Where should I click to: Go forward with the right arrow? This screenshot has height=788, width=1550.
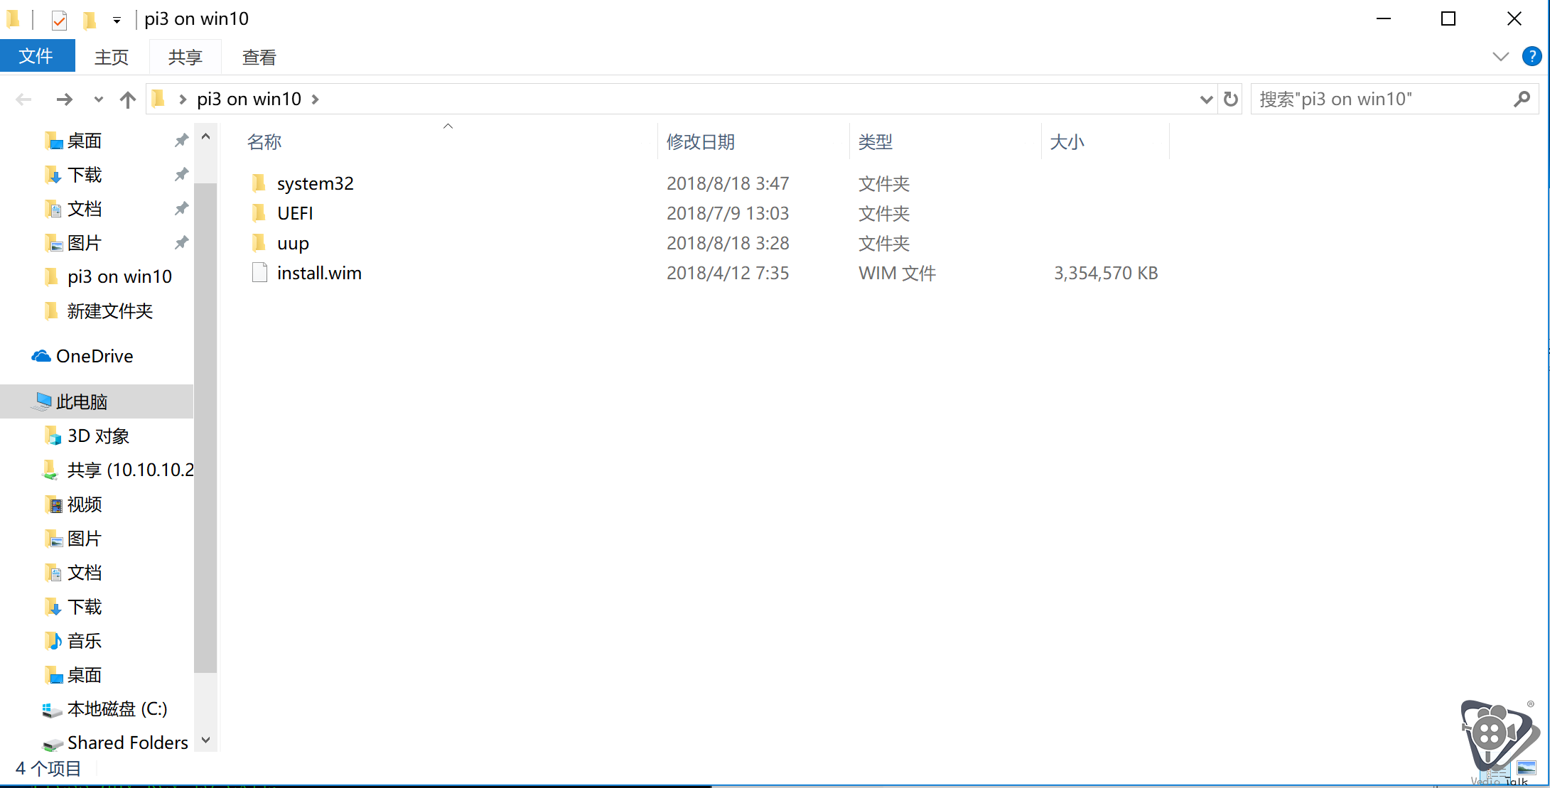64,99
